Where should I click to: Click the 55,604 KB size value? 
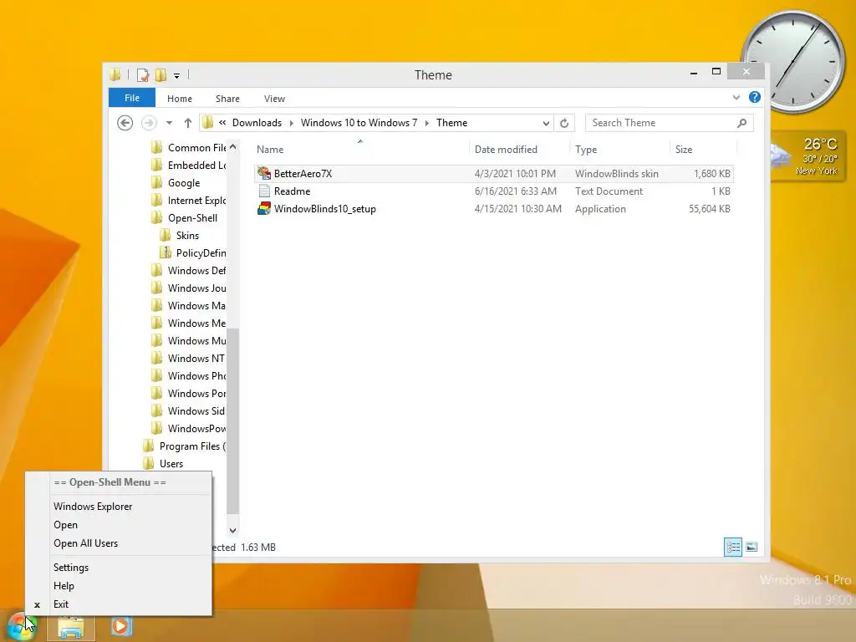coord(709,208)
